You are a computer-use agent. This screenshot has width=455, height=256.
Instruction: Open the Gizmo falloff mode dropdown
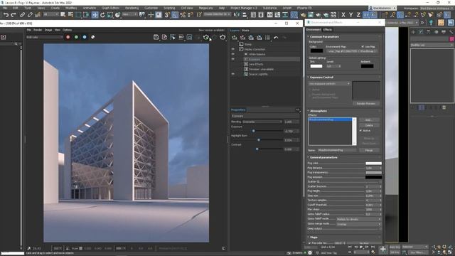(x=358, y=220)
